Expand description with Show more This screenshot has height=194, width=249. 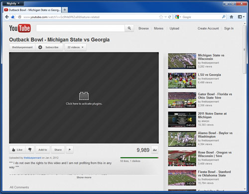point(84,178)
